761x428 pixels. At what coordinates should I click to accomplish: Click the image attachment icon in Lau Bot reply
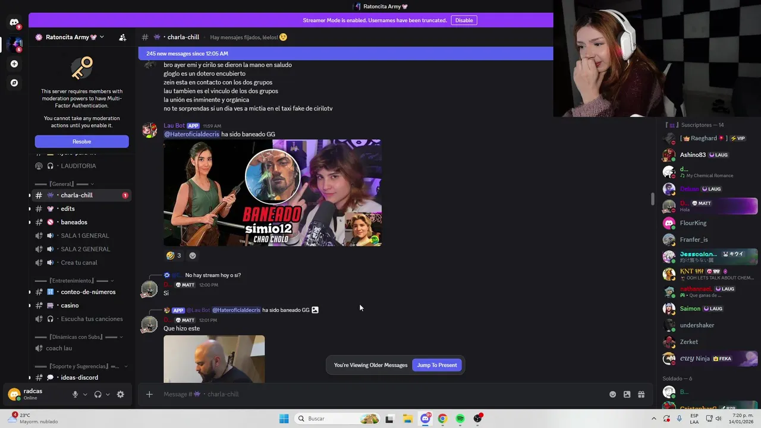pos(315,310)
